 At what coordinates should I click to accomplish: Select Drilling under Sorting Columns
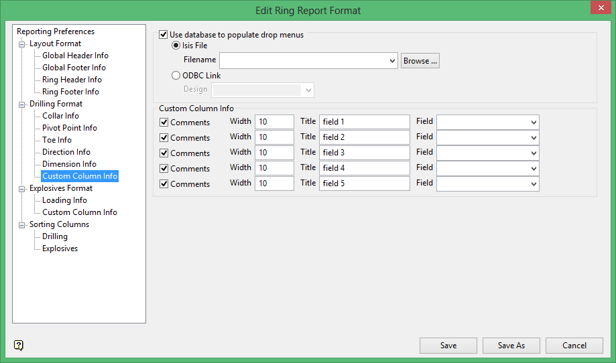coord(54,236)
